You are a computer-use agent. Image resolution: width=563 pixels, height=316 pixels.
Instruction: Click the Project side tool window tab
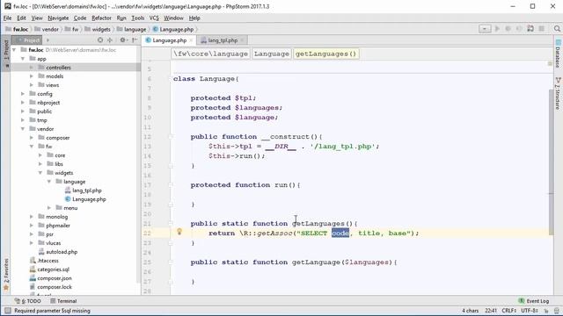tap(6, 53)
